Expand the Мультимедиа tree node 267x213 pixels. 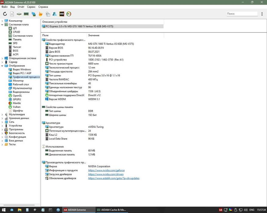pos(2,114)
